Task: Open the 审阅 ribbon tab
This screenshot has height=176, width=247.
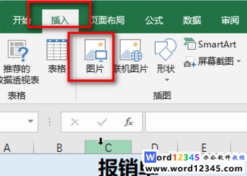Action: click(x=230, y=20)
